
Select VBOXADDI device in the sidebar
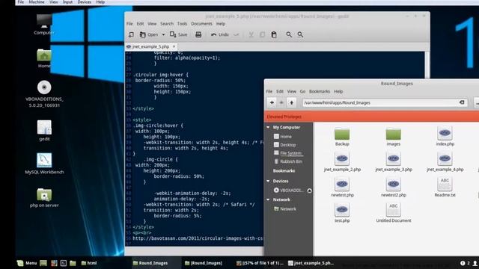coord(288,191)
